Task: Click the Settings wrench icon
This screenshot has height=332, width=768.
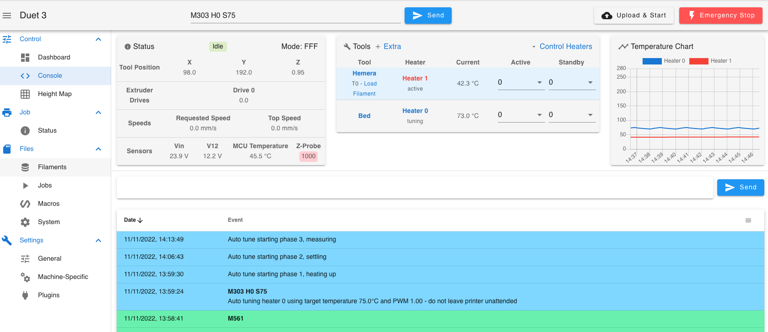Action: pyautogui.click(x=7, y=241)
